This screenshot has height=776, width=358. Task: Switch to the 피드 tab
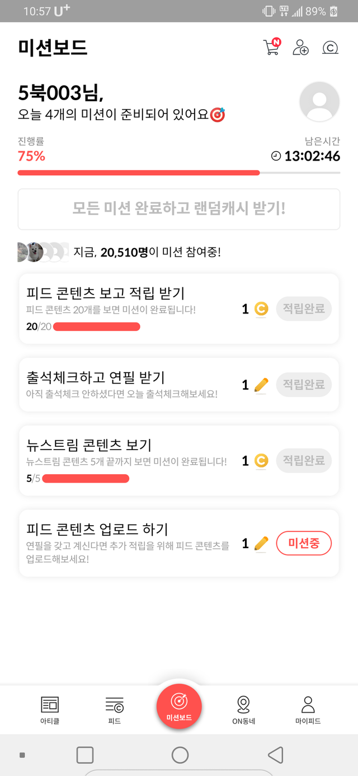[115, 710]
